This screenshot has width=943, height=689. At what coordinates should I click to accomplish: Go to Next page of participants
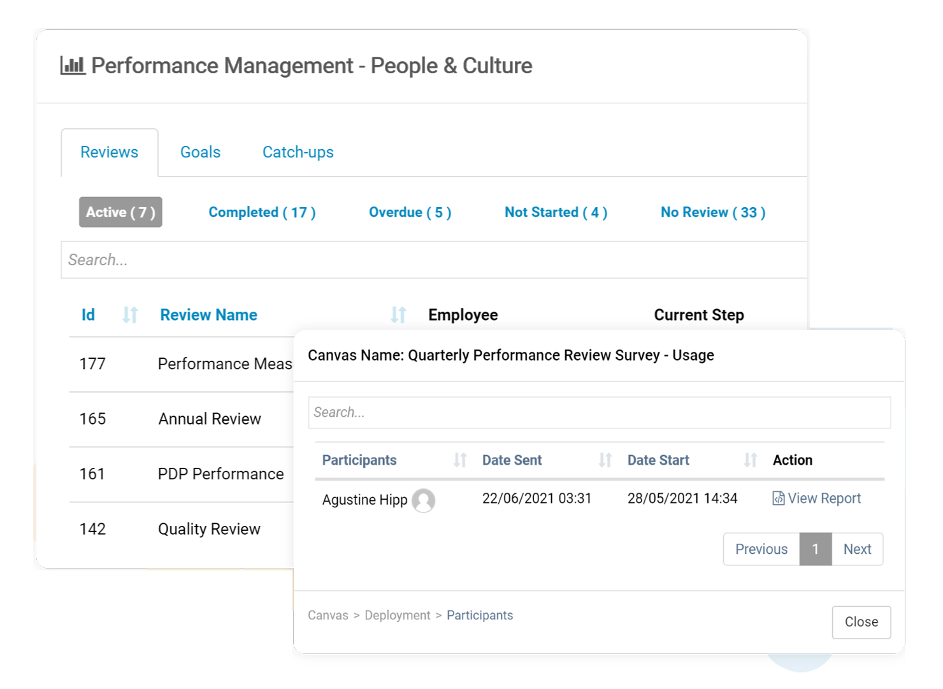pyautogui.click(x=858, y=549)
